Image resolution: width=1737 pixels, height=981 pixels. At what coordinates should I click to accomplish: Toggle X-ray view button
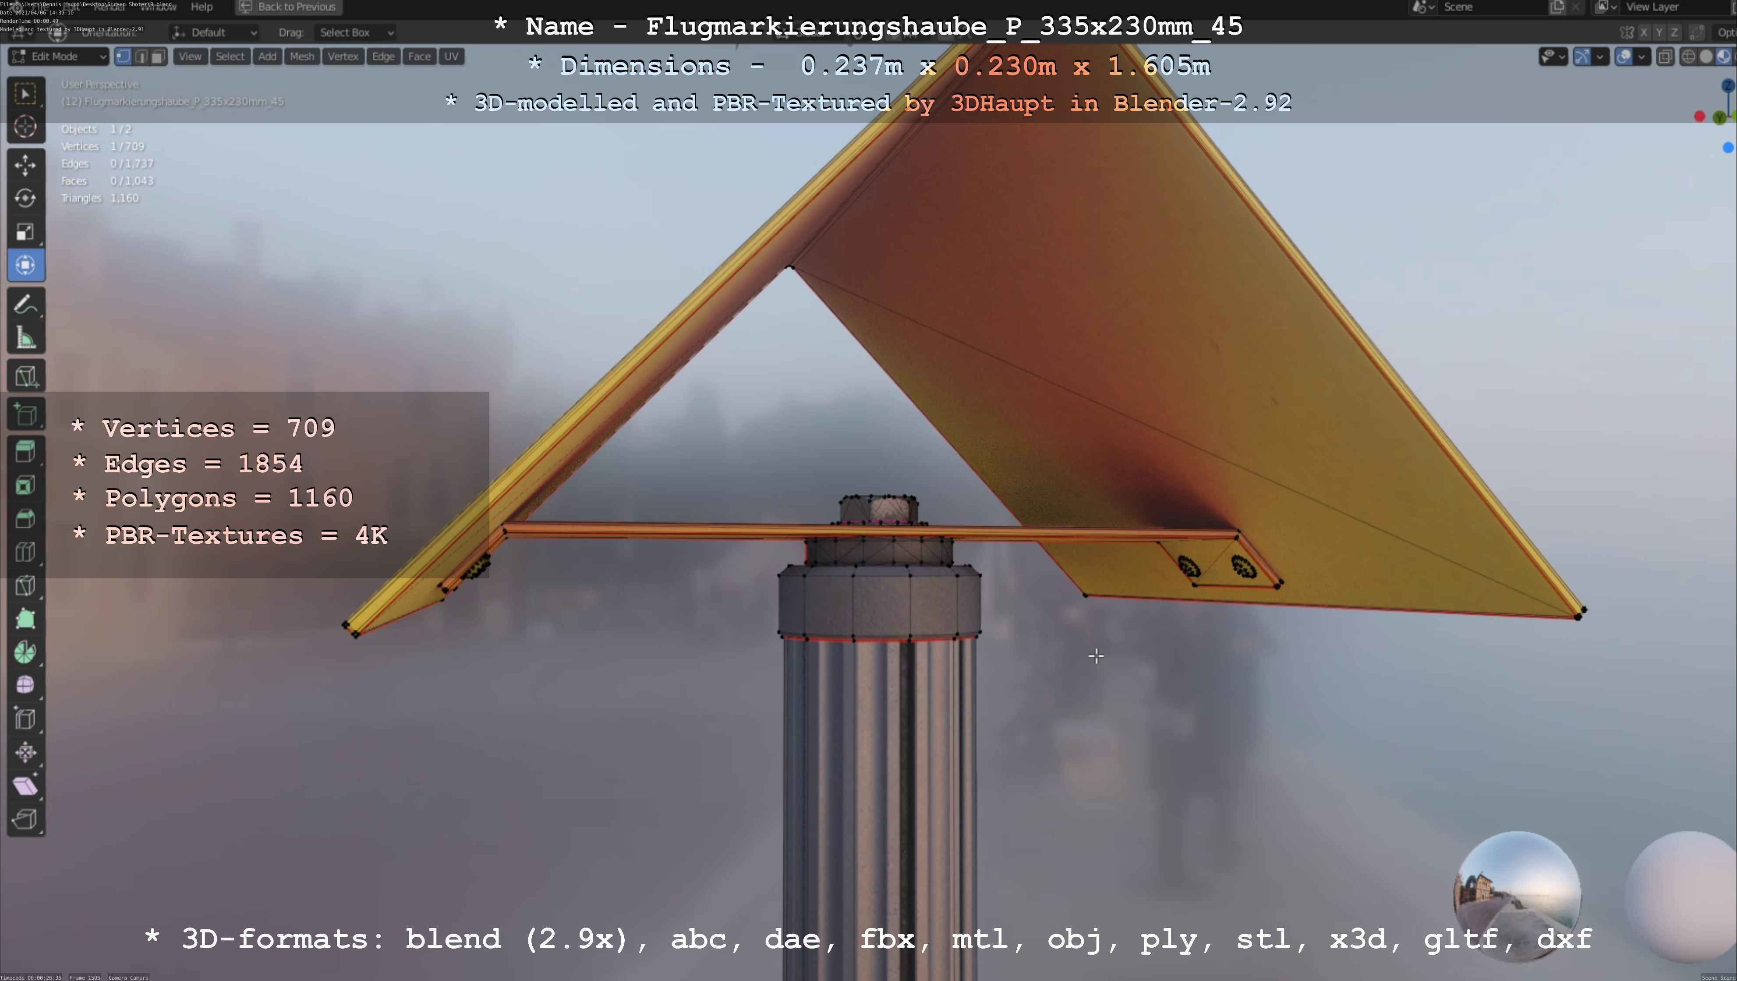click(1665, 57)
